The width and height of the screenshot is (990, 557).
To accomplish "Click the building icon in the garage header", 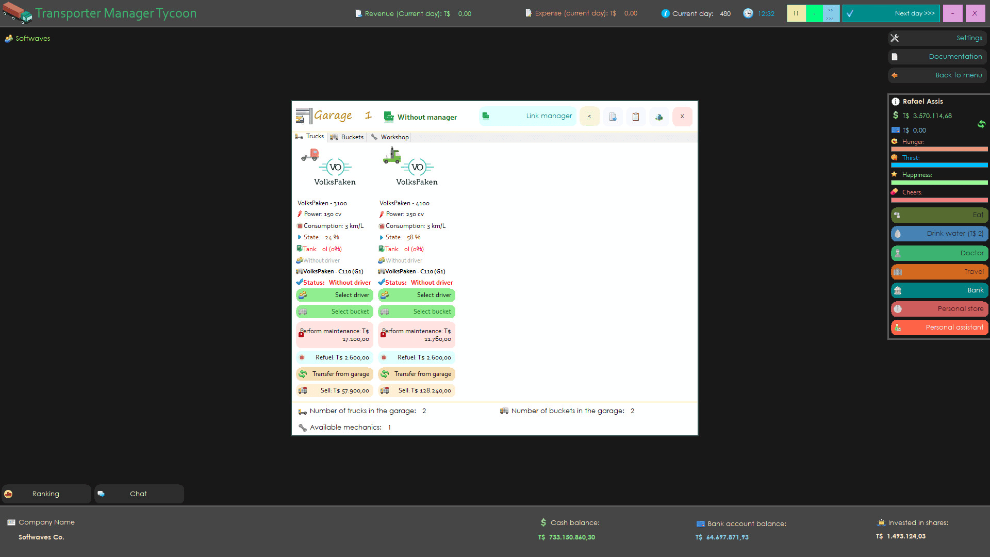I will click(659, 117).
